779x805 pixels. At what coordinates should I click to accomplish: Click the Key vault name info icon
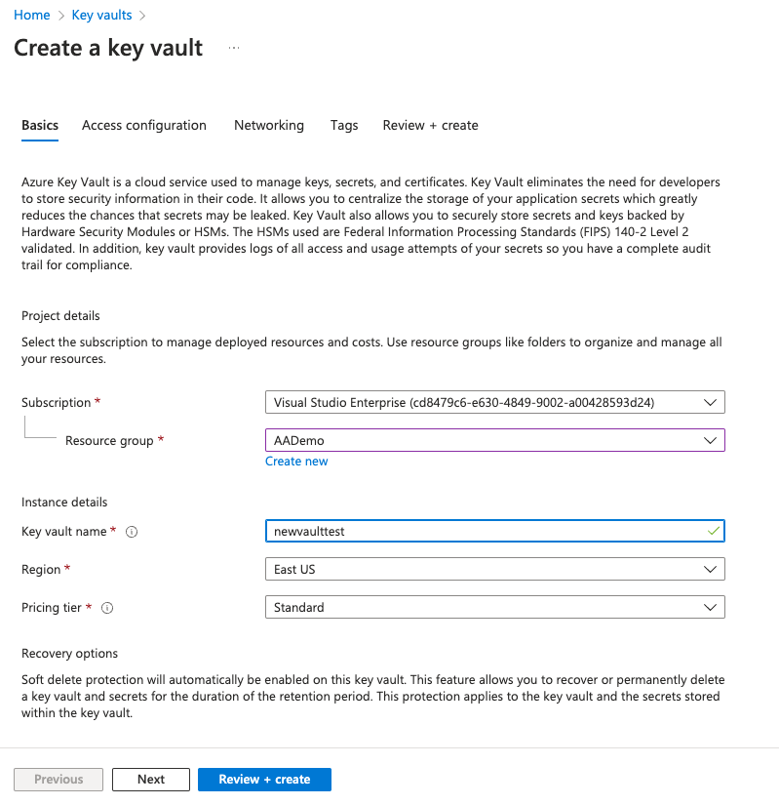[132, 532]
